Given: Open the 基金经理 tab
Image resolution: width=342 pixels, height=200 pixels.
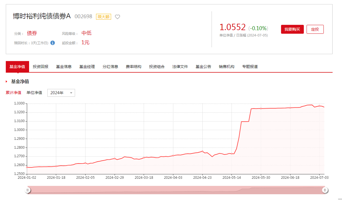Looking at the screenshot, I should coord(87,67).
